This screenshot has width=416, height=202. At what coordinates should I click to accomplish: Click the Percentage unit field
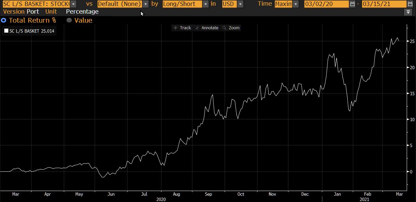(x=82, y=12)
